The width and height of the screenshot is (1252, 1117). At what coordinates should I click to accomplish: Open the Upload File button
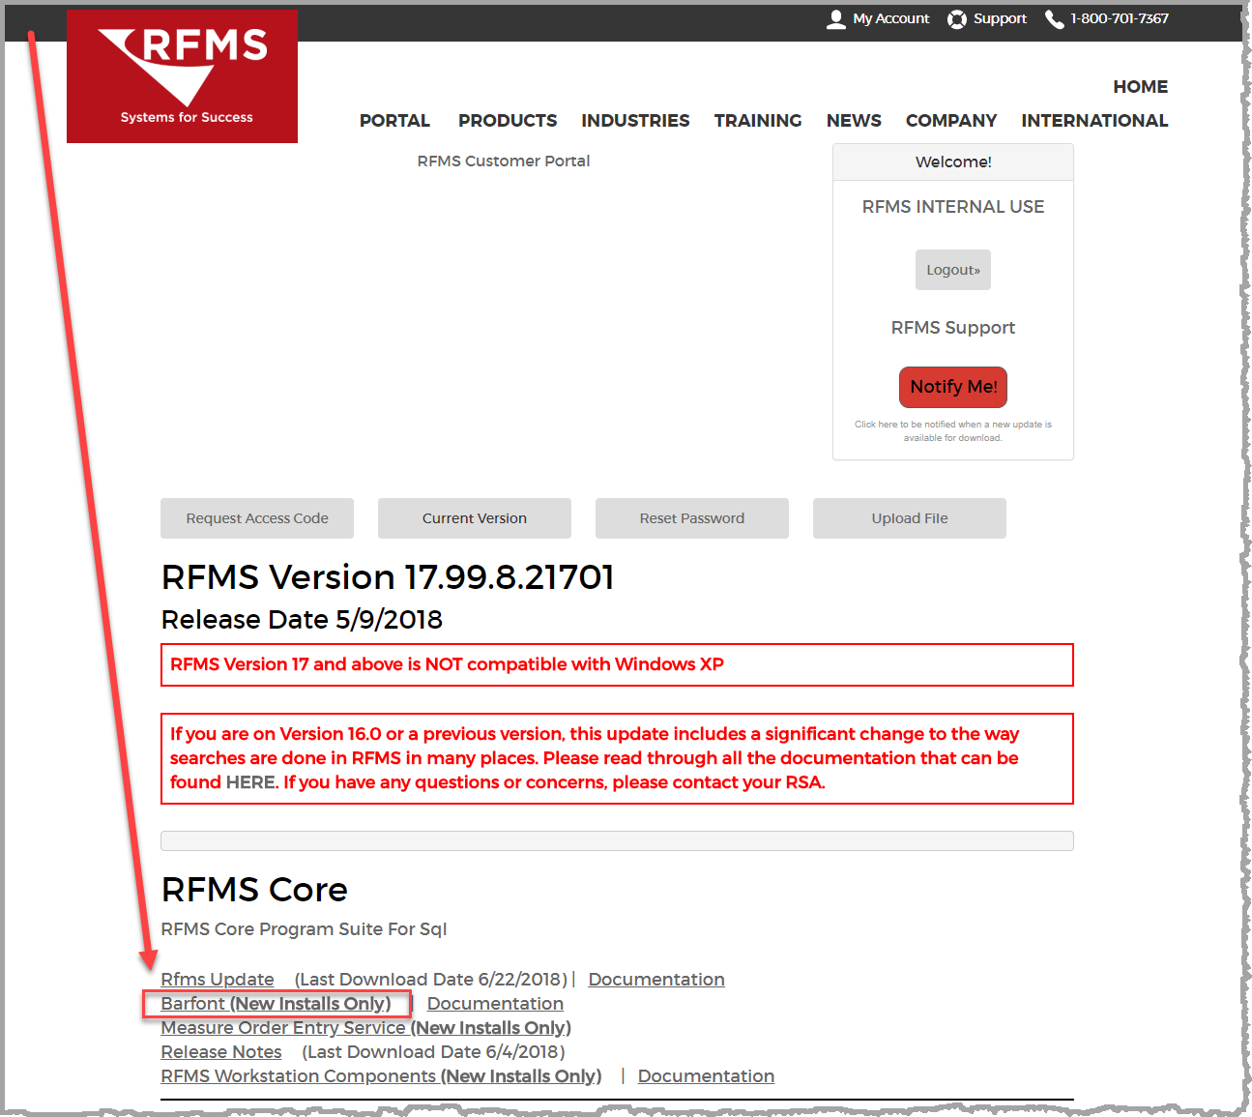910,518
